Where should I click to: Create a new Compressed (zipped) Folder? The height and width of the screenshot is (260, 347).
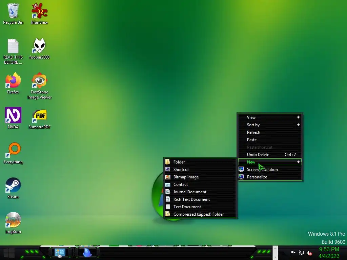point(200,214)
